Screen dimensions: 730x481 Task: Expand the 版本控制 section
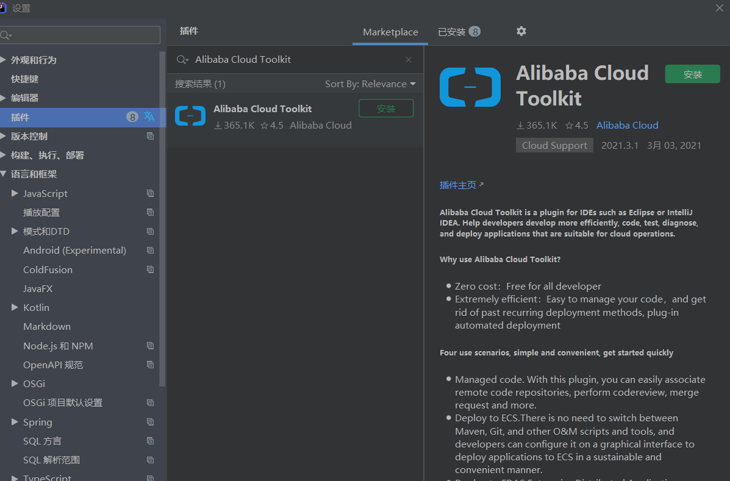[3, 136]
